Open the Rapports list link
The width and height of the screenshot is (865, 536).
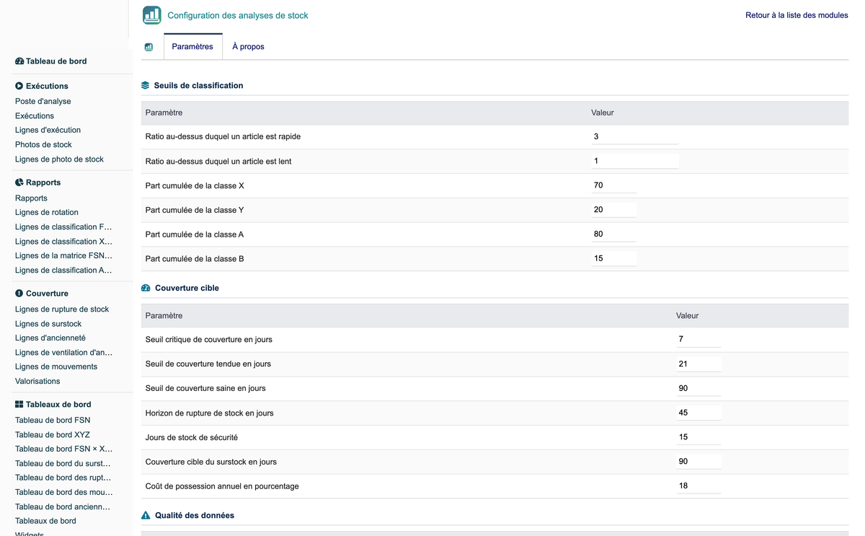(x=31, y=198)
